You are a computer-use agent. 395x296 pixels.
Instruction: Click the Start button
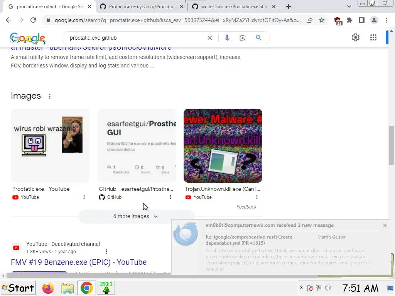tap(18, 288)
